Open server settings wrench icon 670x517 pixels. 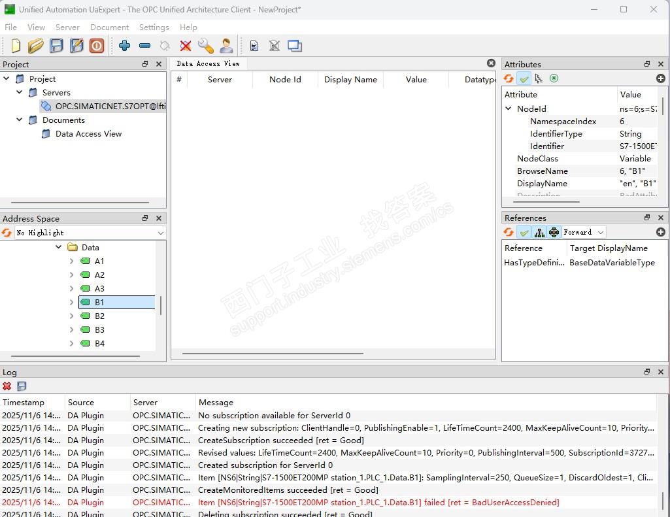point(205,46)
